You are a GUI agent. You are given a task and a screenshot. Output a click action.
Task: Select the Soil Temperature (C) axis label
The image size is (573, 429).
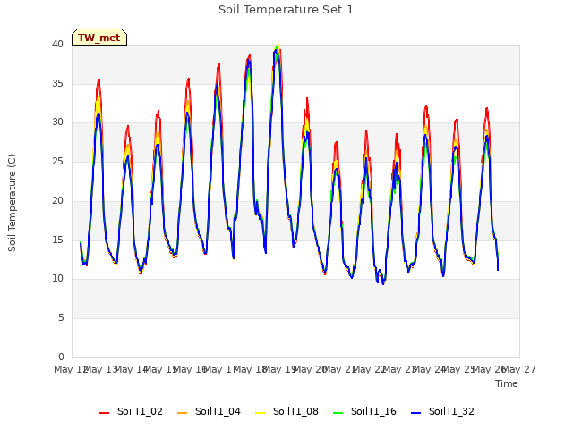tap(12, 203)
